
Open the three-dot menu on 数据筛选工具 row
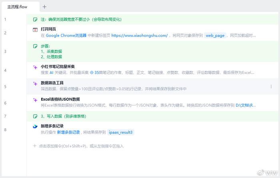point(271,87)
